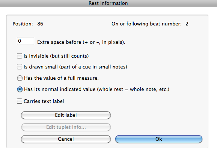Select Has the value of a full measure radio
The height and width of the screenshot is (155, 217).
(20, 78)
